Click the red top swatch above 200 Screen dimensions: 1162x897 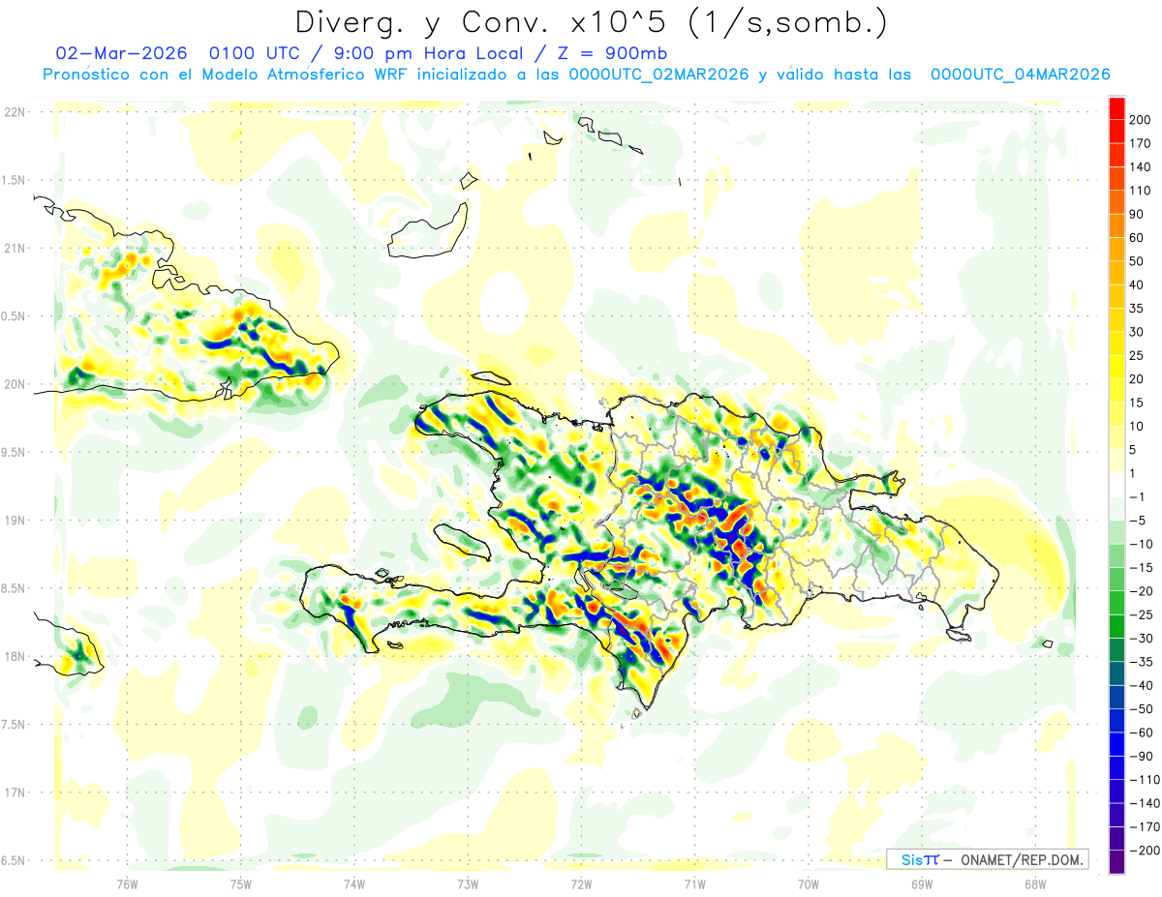click(x=1116, y=107)
